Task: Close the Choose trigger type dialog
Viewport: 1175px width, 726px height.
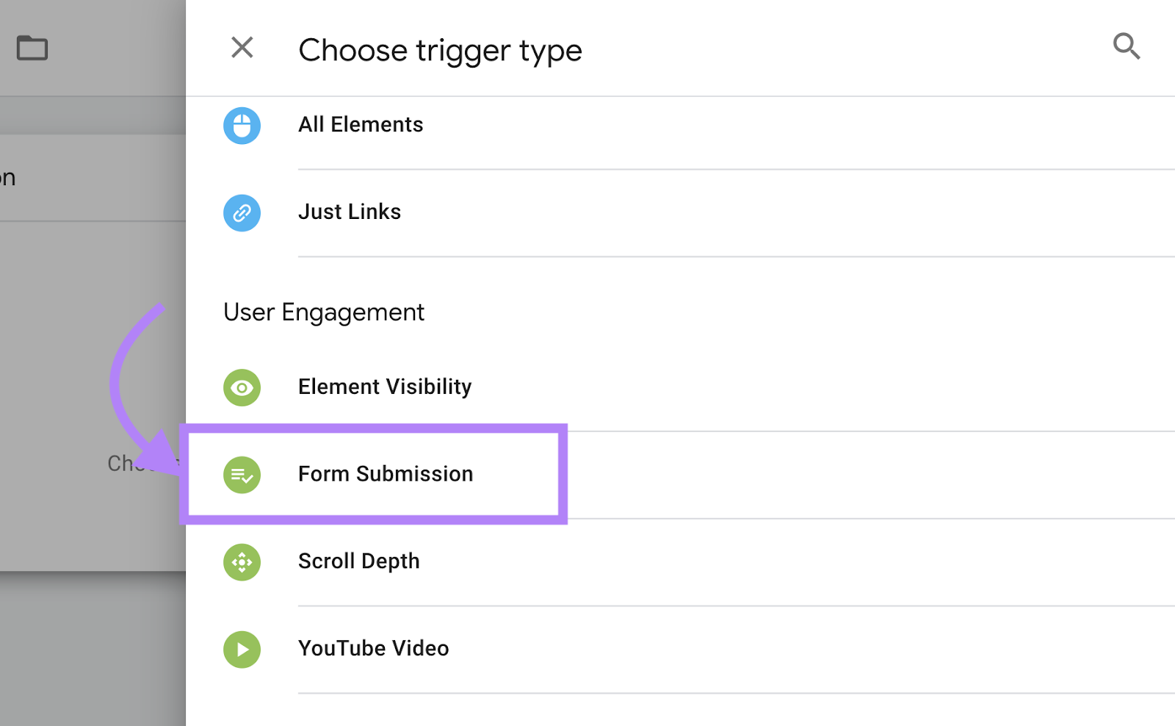Action: [x=242, y=47]
